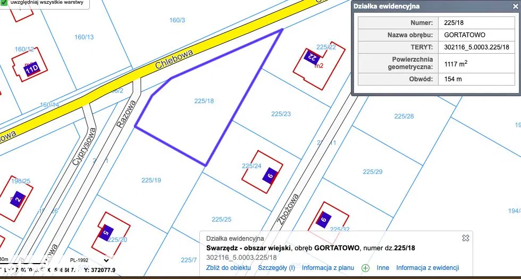Select building 6 inside parcel 225/24

tap(270, 176)
